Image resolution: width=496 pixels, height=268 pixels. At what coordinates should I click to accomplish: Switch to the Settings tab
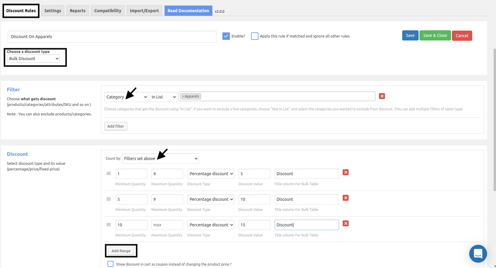pyautogui.click(x=53, y=11)
